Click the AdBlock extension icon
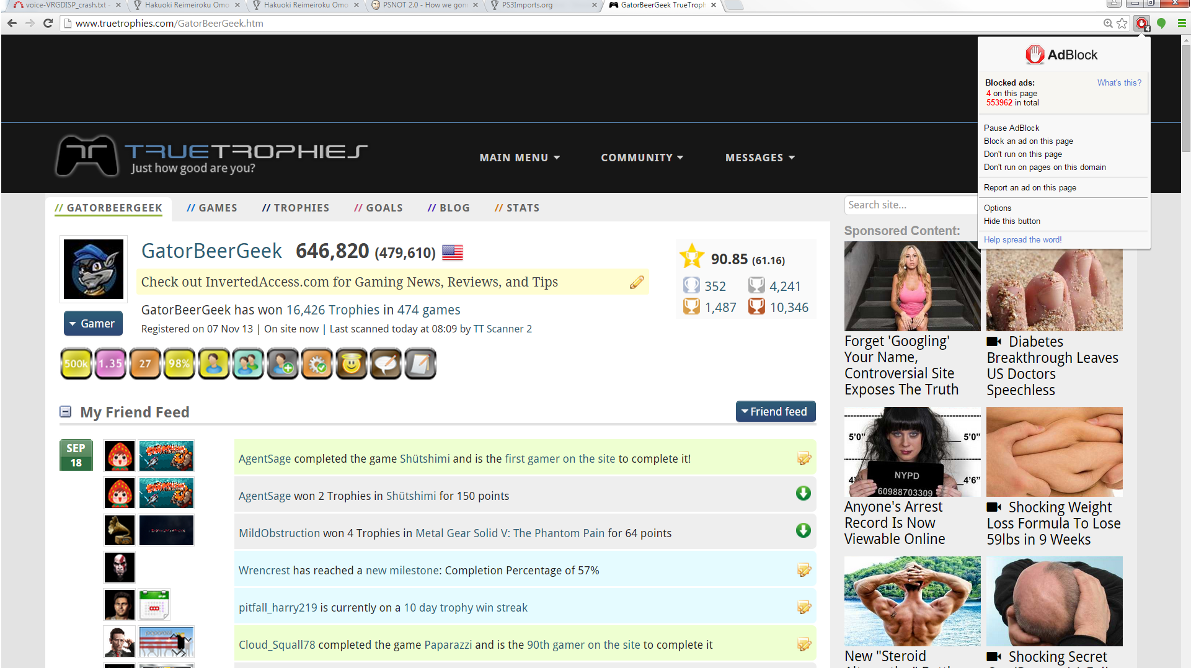Screen dimensions: 1191x668 point(1142,24)
